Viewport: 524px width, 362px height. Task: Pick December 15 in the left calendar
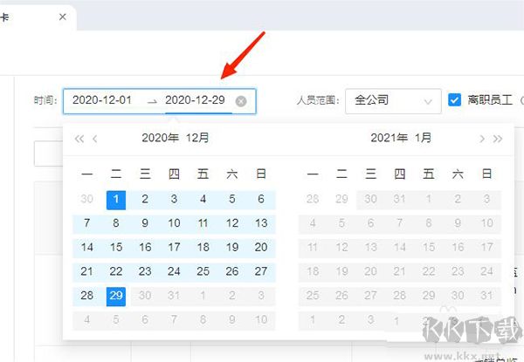(116, 248)
